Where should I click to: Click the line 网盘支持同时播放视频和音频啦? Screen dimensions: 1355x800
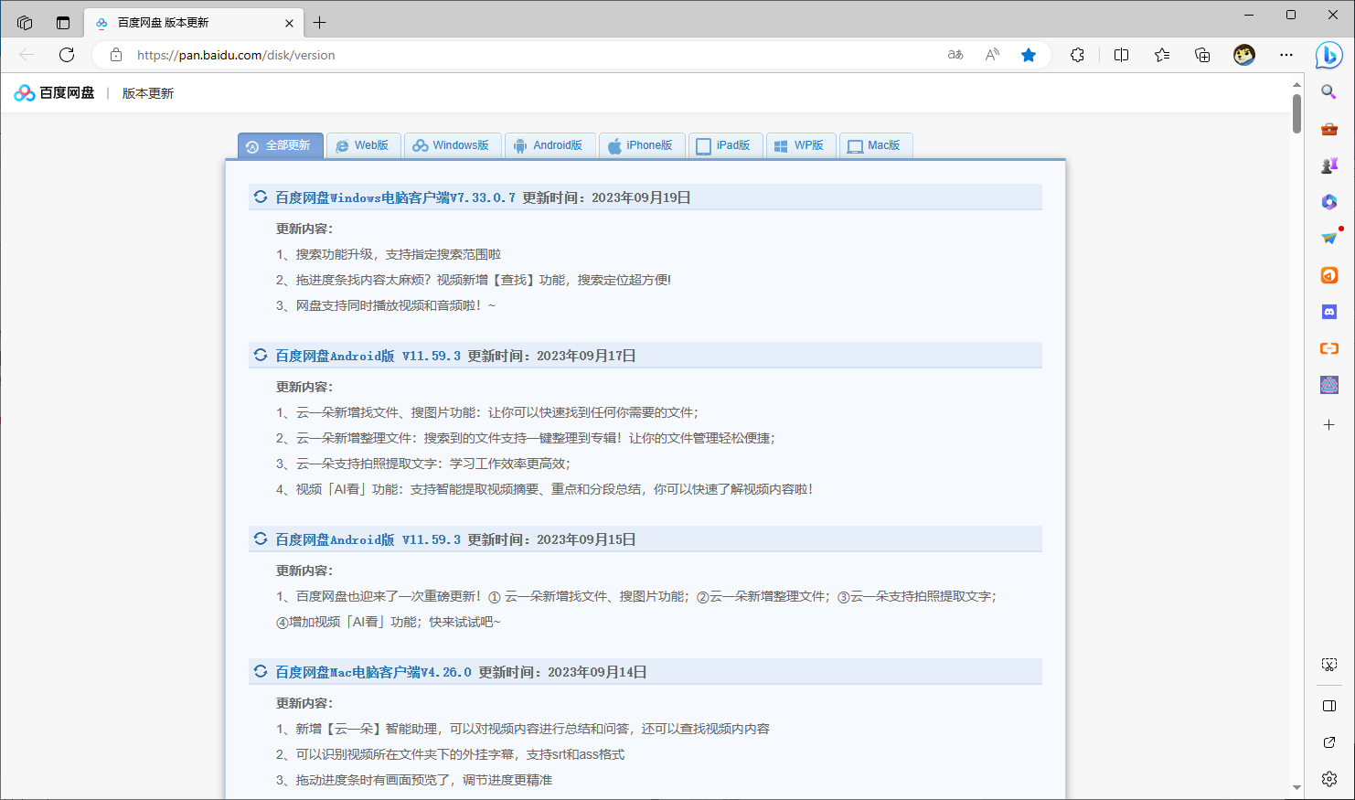(386, 305)
